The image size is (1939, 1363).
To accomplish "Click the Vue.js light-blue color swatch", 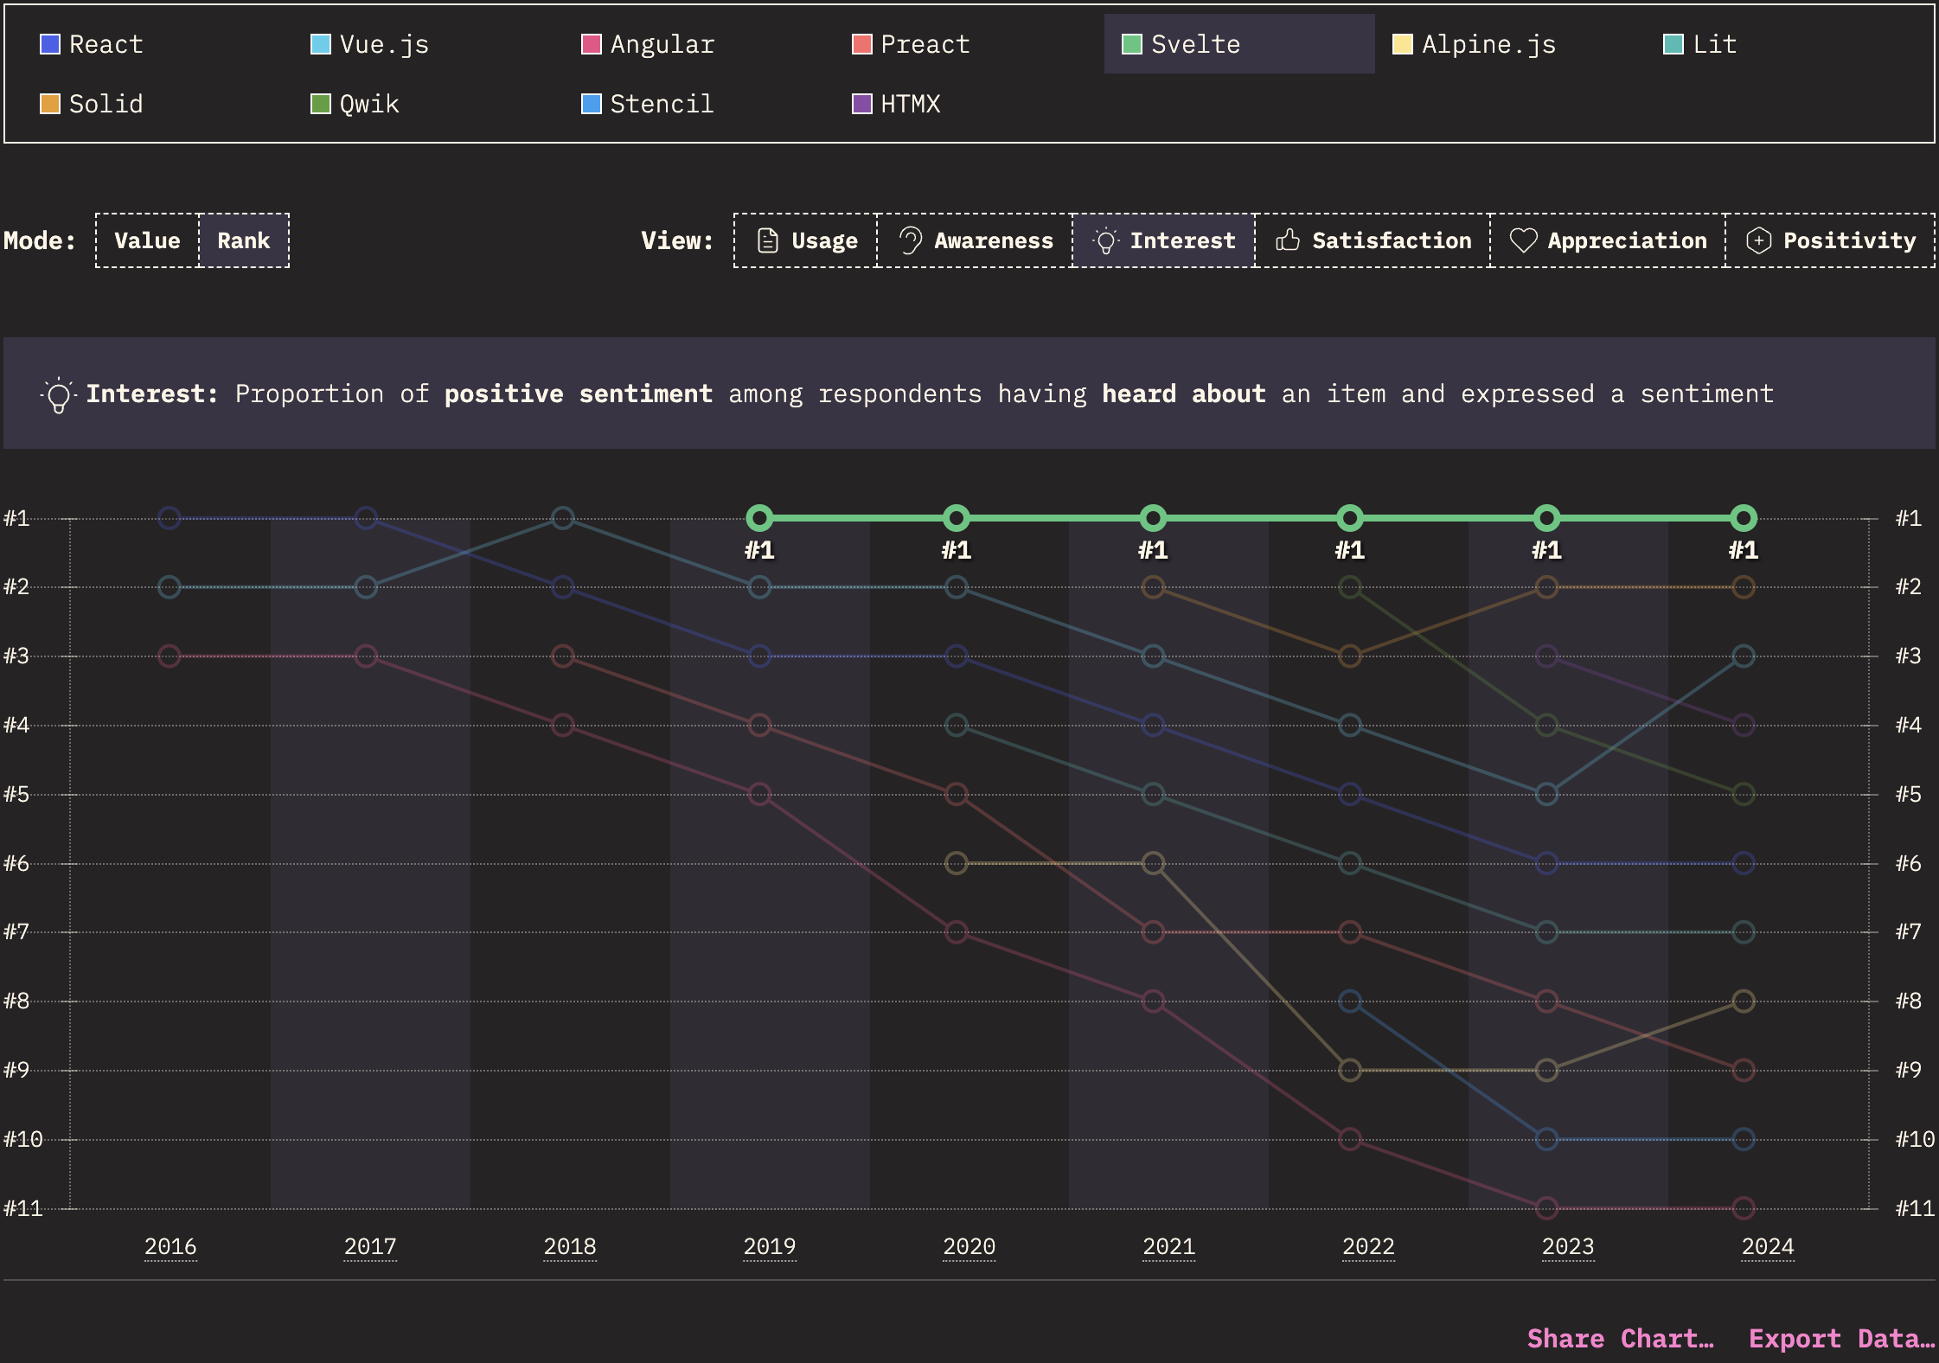I will (321, 44).
